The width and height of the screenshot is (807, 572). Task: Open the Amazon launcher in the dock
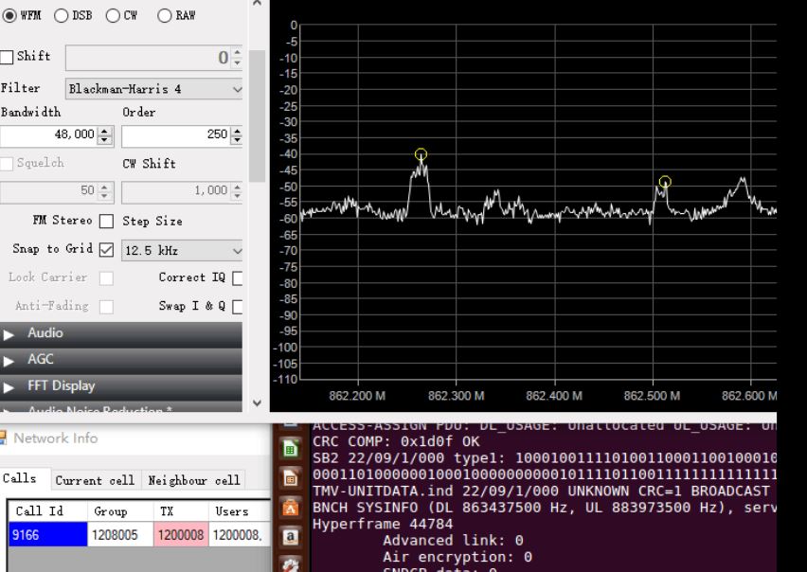tap(290, 538)
